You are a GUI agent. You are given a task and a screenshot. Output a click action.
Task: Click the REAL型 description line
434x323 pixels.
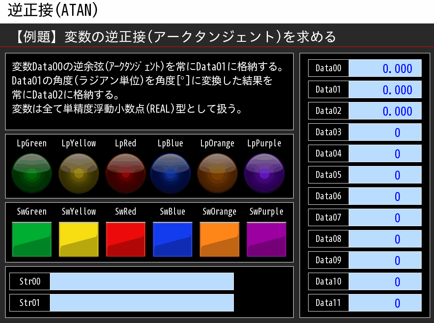(127, 108)
